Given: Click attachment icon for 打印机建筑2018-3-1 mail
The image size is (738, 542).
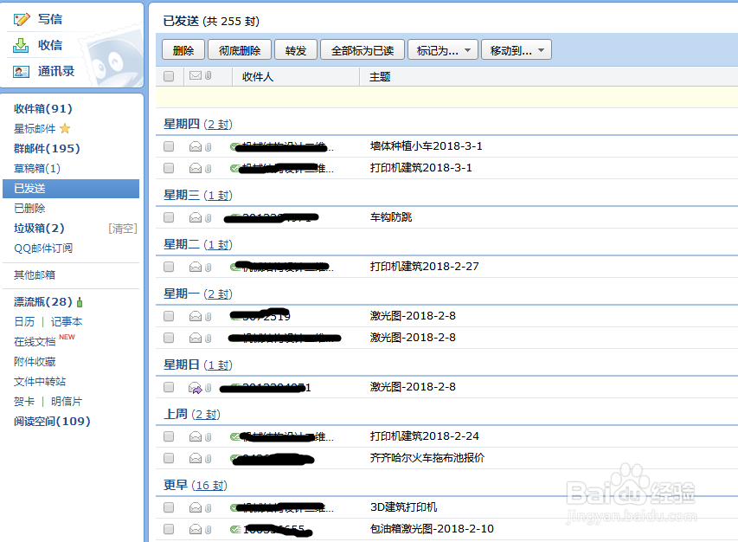Looking at the screenshot, I should (208, 169).
